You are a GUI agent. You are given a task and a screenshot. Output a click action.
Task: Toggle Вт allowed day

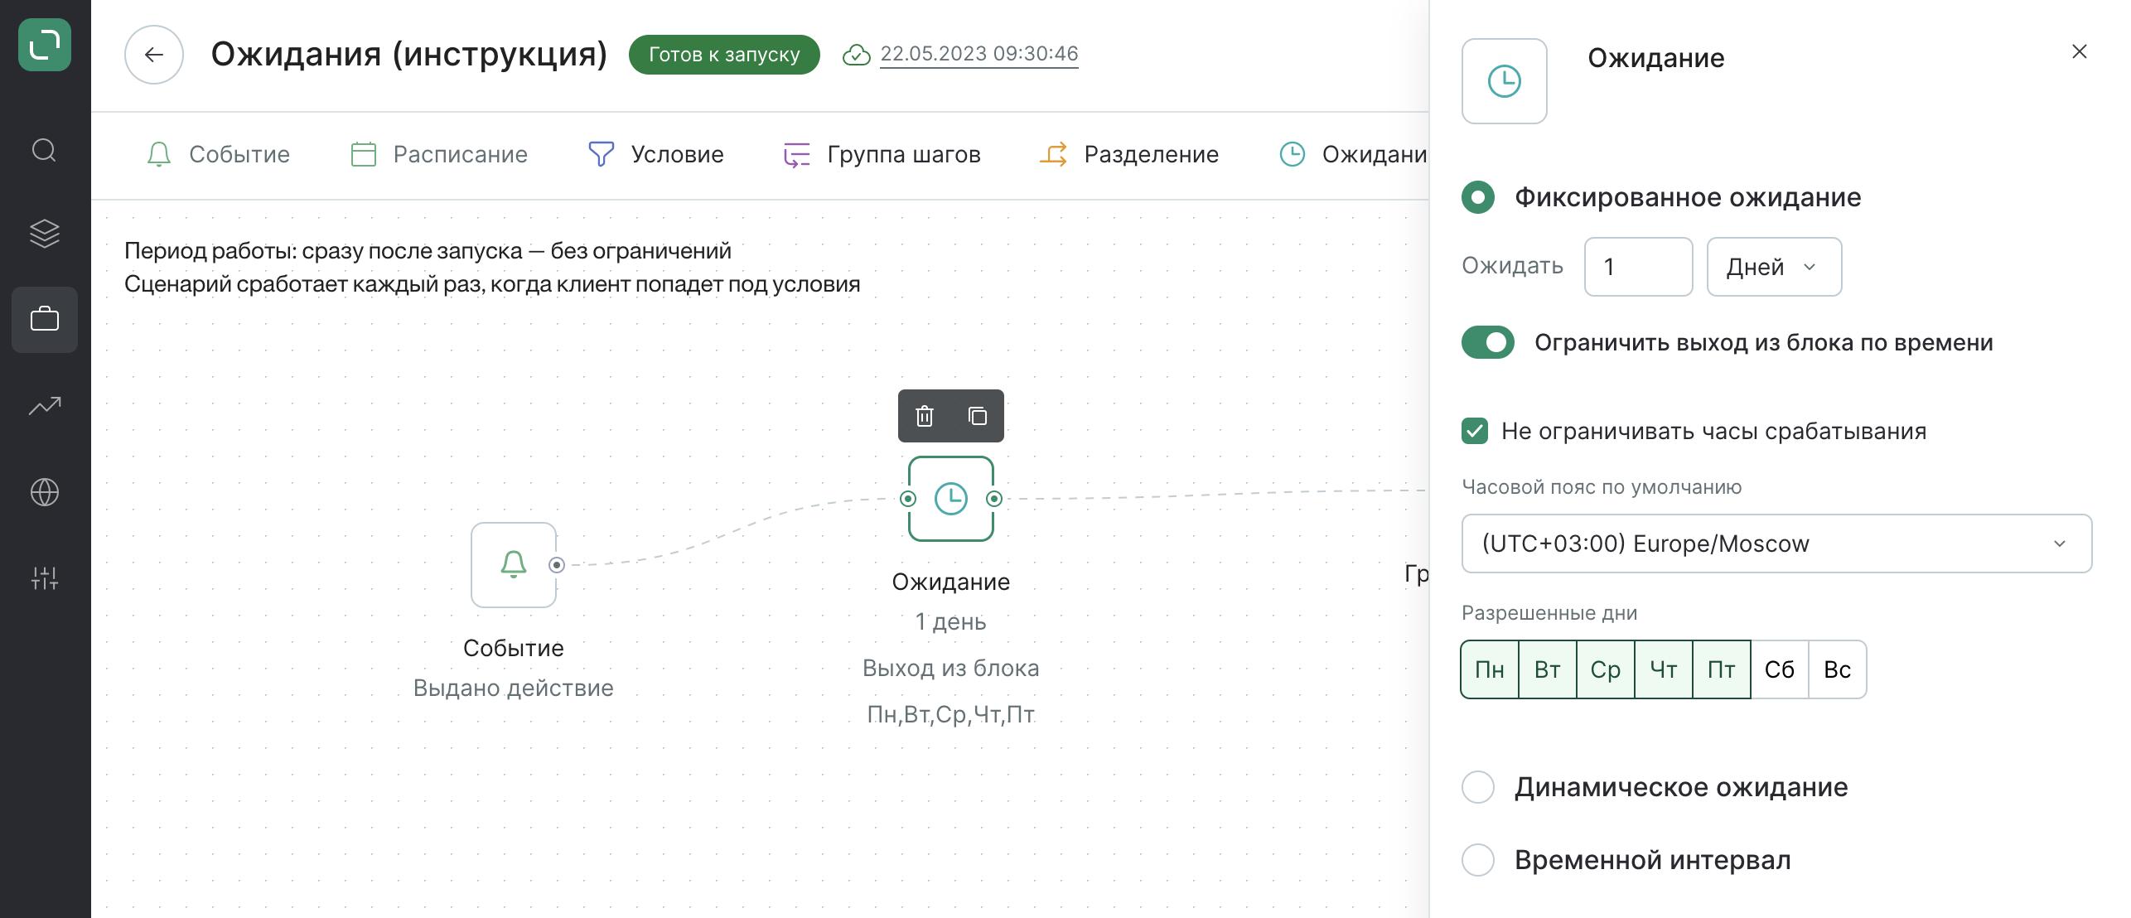tap(1548, 669)
